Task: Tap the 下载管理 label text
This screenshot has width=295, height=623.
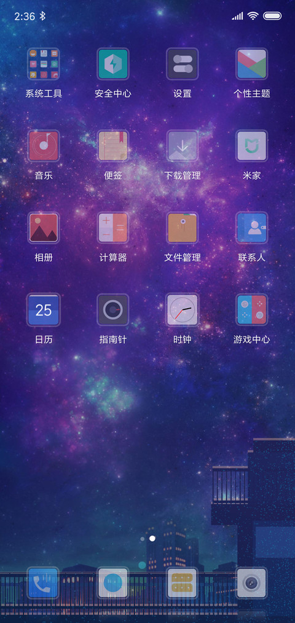Action: click(183, 176)
